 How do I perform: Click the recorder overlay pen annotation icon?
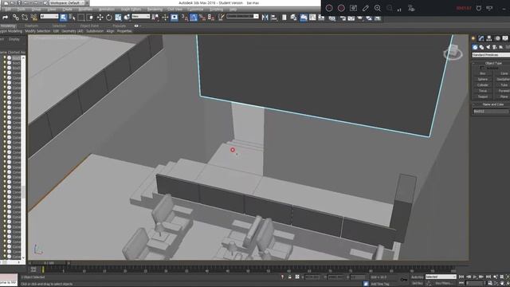pyautogui.click(x=365, y=8)
